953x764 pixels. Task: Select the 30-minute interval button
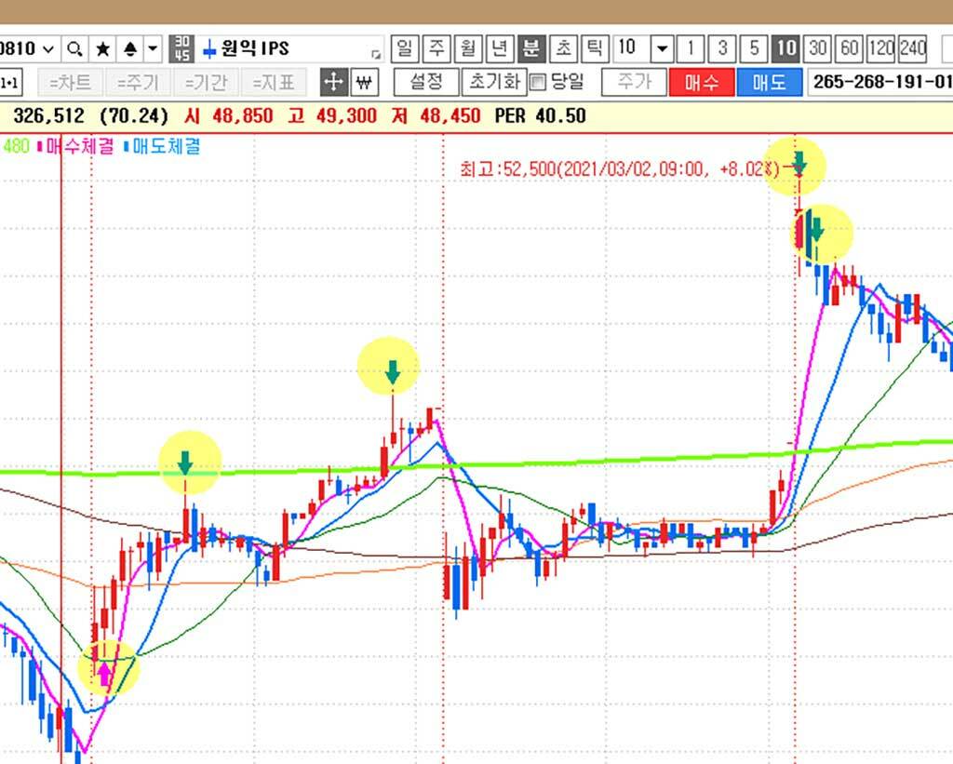tap(818, 47)
